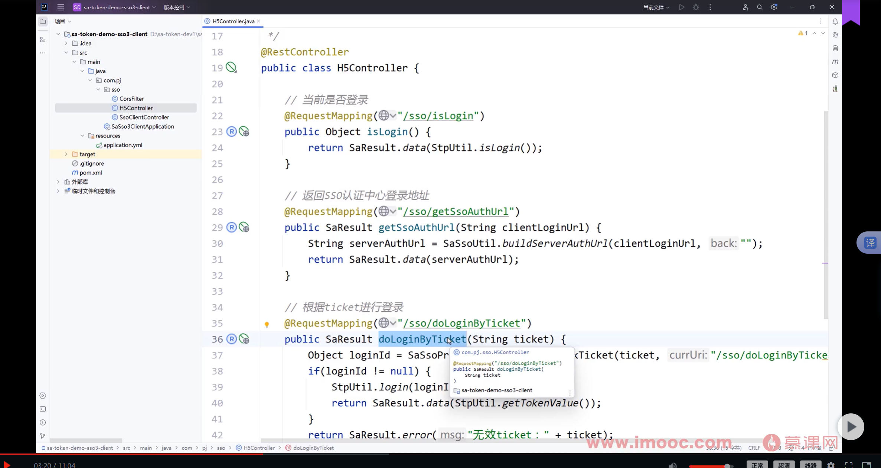Viewport: 881px width, 468px height.
Task: Close the H5Controller.java tab
Action: 258,21
